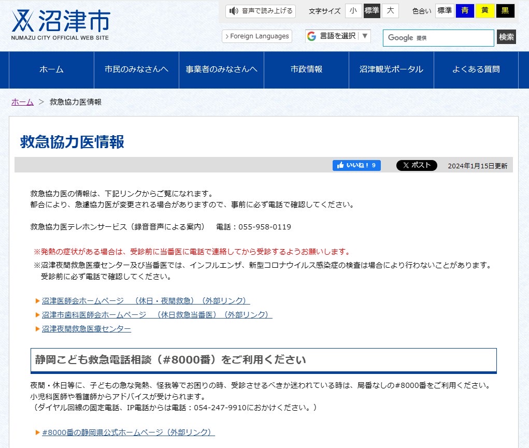Open 沼津医師会ホームページ (休日・夜間救急) link
This screenshot has height=448, width=529.
pos(146,300)
